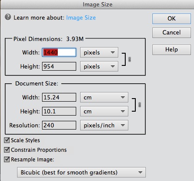The height and width of the screenshot is (181, 194).
Task: Click the pixel Width field showing 1440
Action: point(59,52)
